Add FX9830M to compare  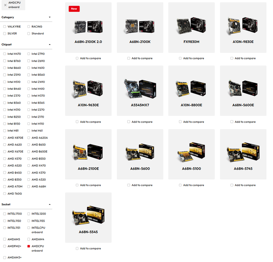[x=180, y=58]
